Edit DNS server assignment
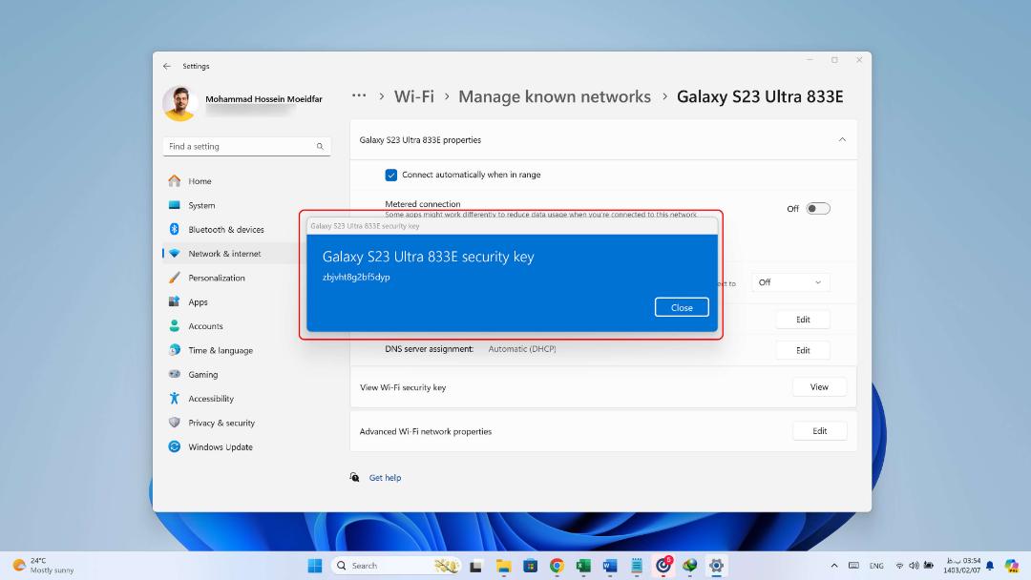This screenshot has width=1031, height=580. point(803,350)
